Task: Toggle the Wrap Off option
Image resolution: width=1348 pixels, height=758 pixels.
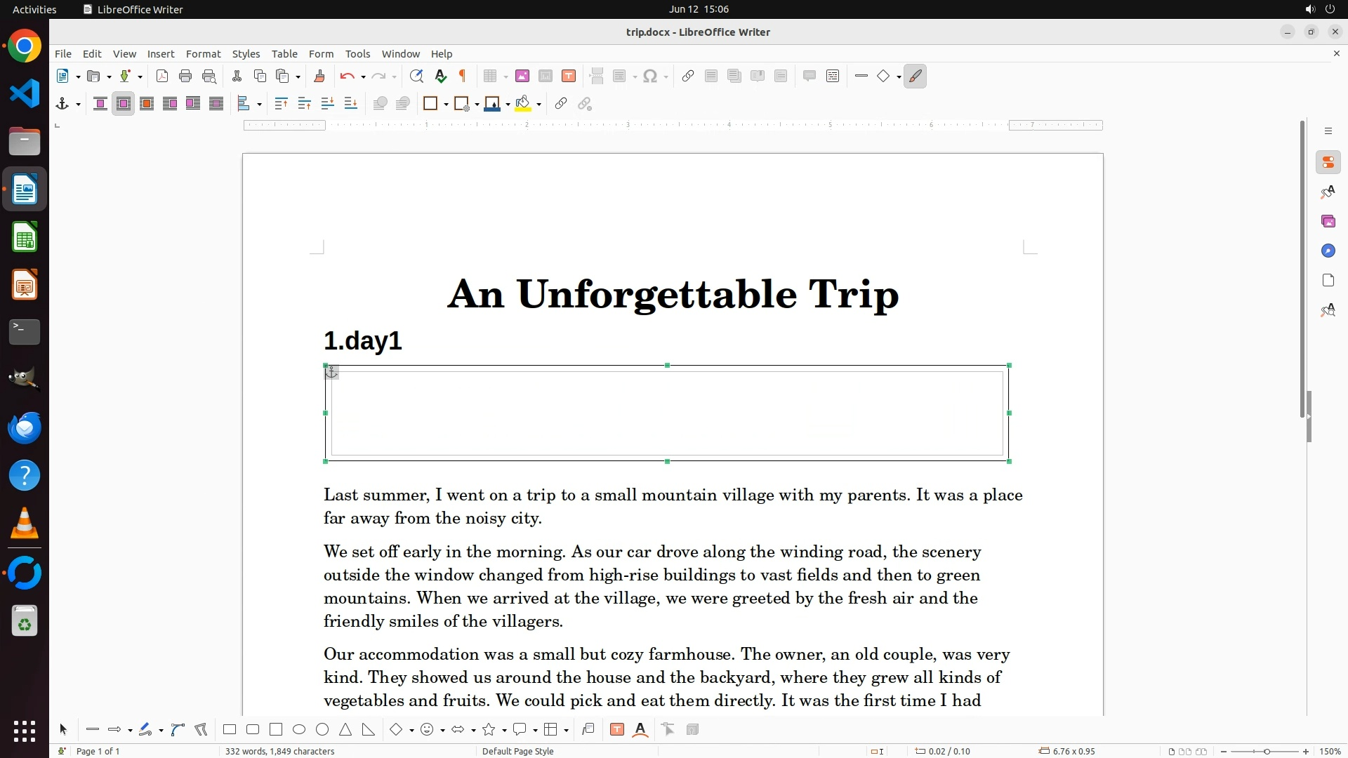Action: tap(100, 104)
